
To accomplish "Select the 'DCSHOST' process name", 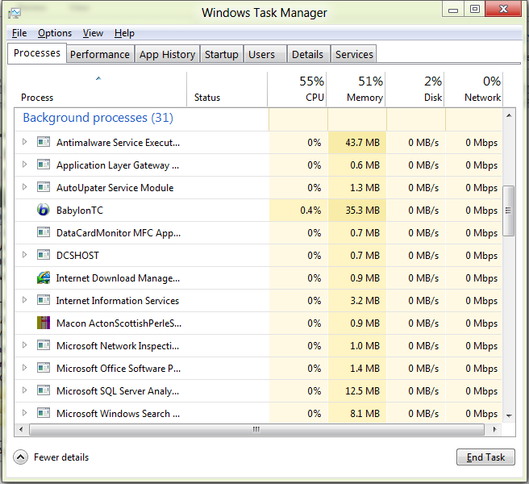I will click(x=78, y=256).
